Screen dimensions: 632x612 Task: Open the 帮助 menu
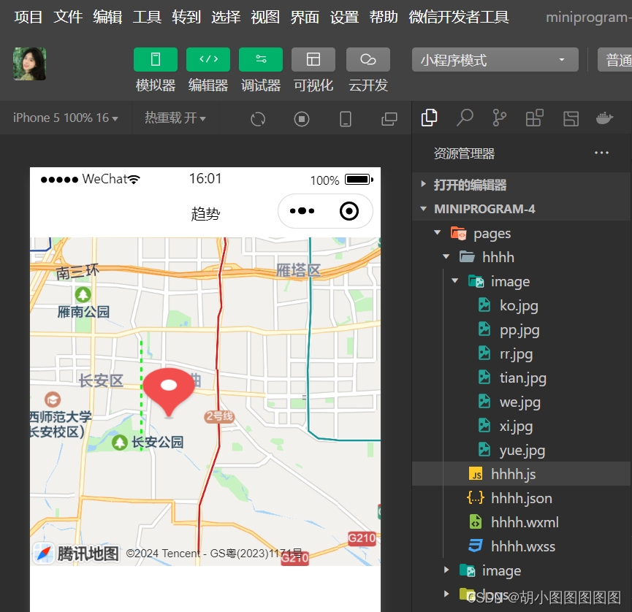[384, 17]
